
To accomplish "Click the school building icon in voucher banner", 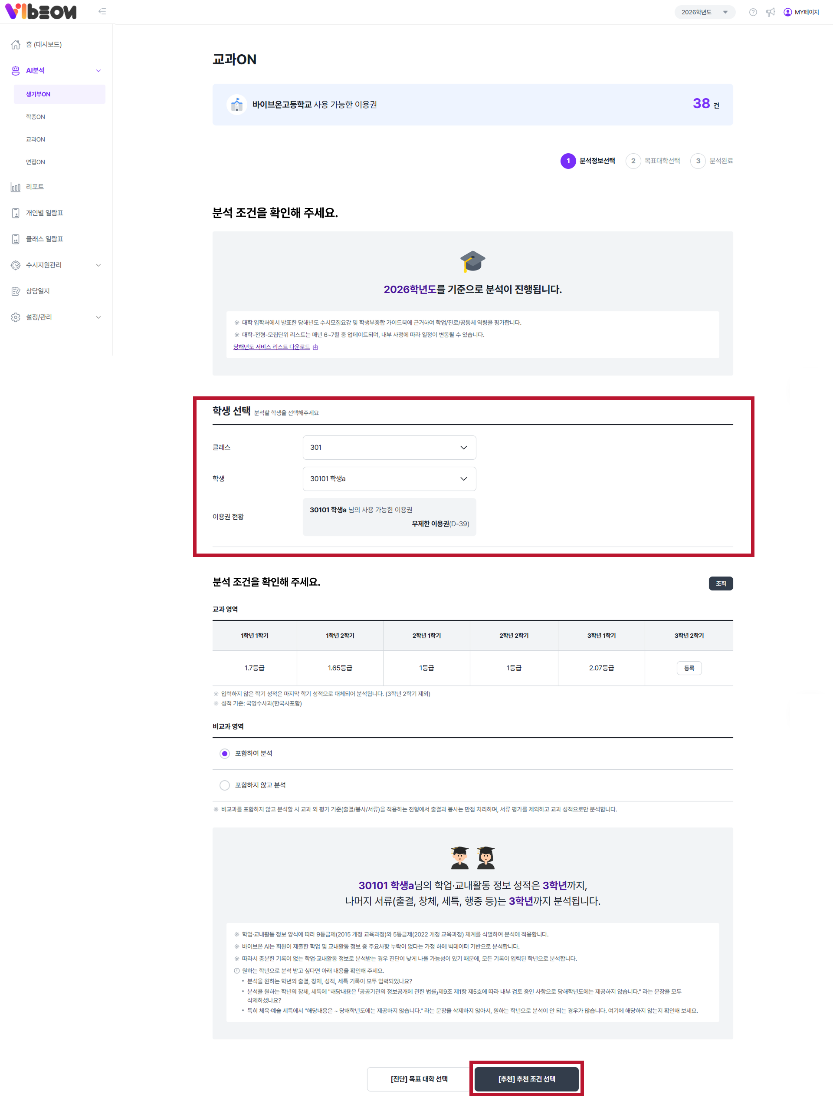I will coord(236,105).
